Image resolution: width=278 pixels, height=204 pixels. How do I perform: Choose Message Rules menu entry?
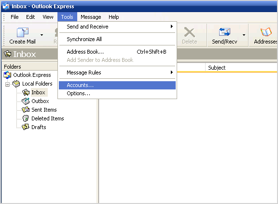pos(117,73)
